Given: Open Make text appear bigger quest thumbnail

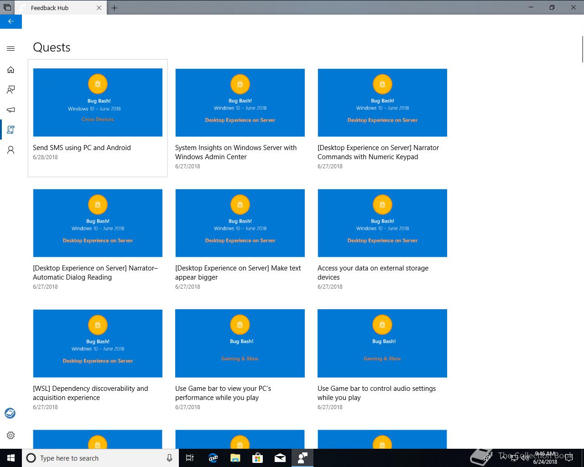Looking at the screenshot, I should [x=240, y=223].
